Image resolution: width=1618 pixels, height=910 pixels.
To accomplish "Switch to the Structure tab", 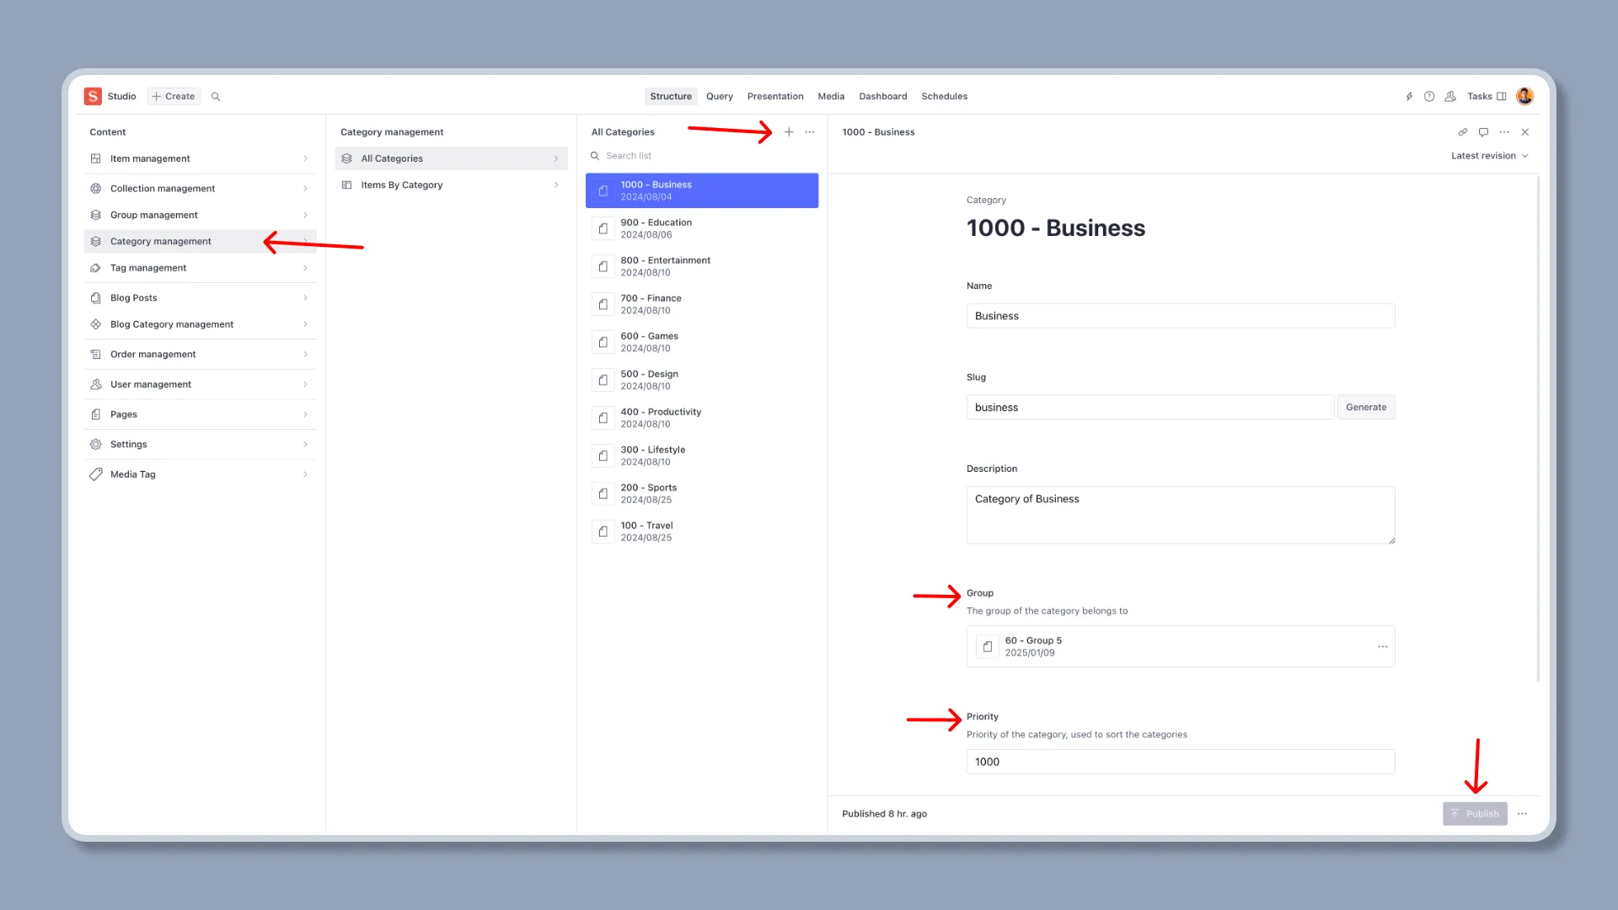I will coord(671,96).
